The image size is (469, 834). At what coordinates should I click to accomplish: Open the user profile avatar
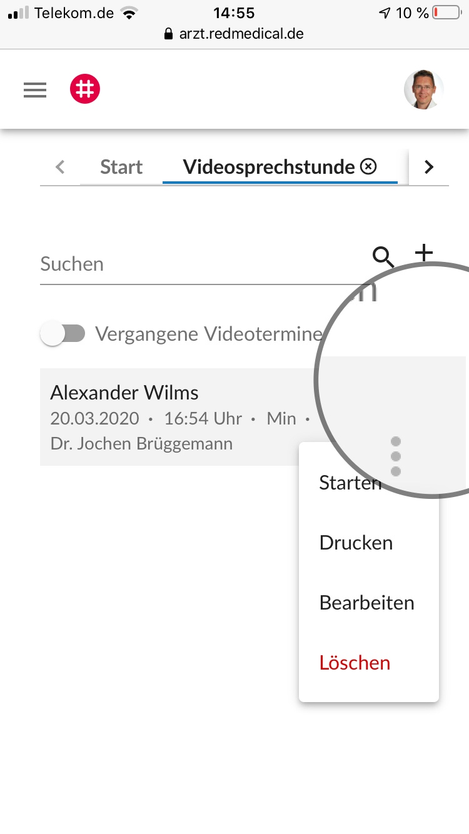423,90
